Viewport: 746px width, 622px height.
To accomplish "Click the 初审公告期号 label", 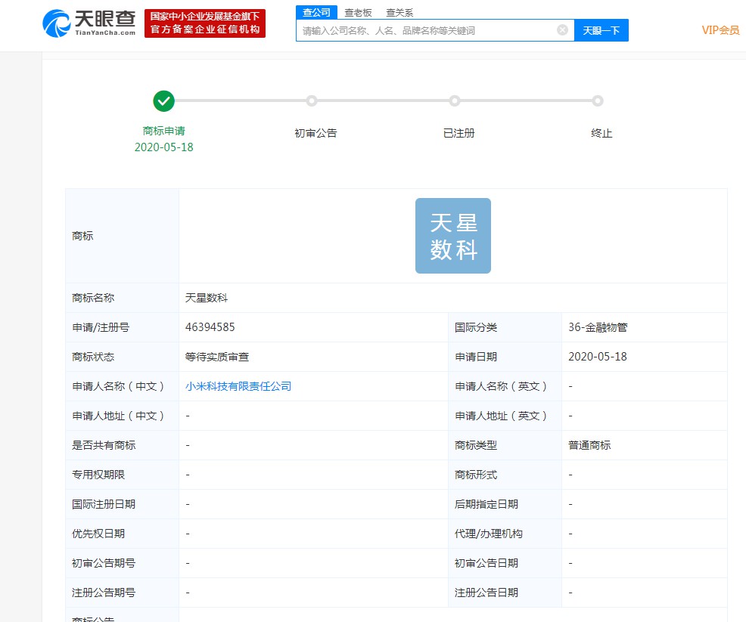I will coord(104,563).
